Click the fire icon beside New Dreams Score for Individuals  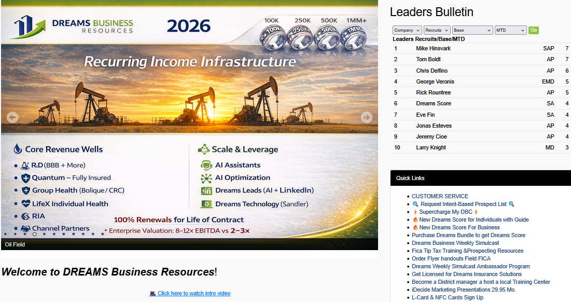[415, 219]
